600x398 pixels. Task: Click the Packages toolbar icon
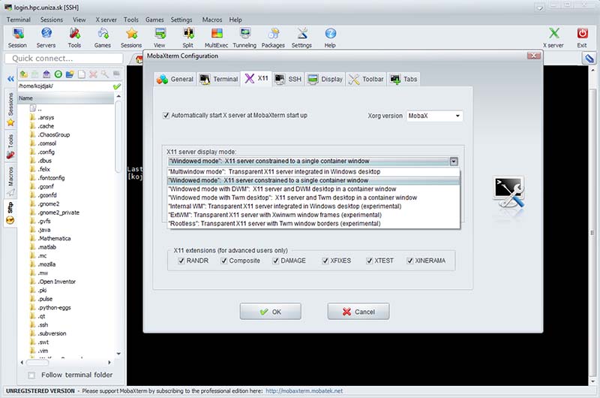(273, 37)
